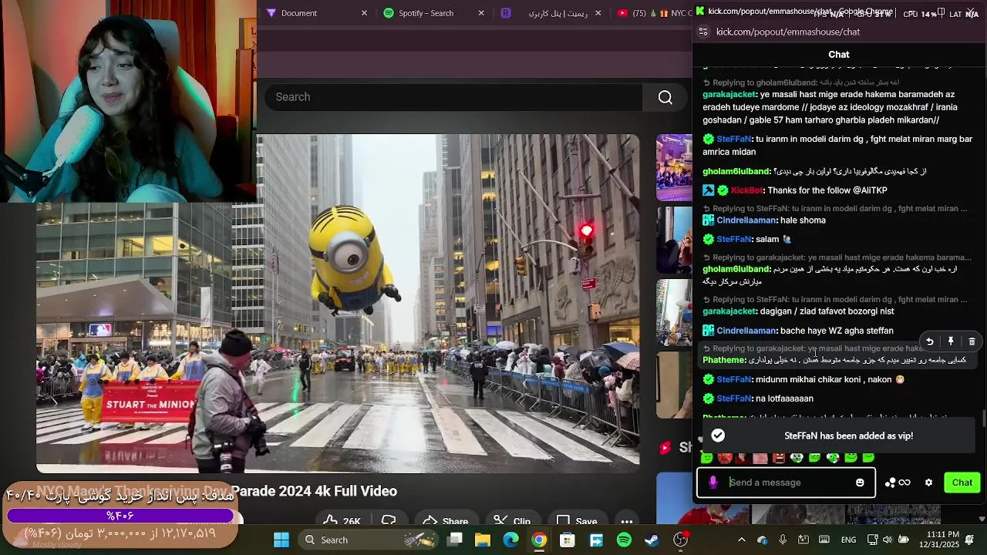Click the kick.com popout URL address bar
987x555 pixels.
coord(788,32)
